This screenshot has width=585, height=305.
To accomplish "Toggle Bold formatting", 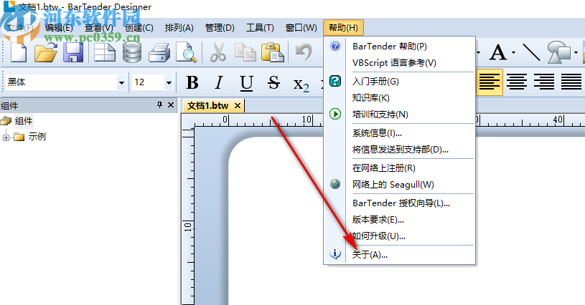I will (x=192, y=82).
